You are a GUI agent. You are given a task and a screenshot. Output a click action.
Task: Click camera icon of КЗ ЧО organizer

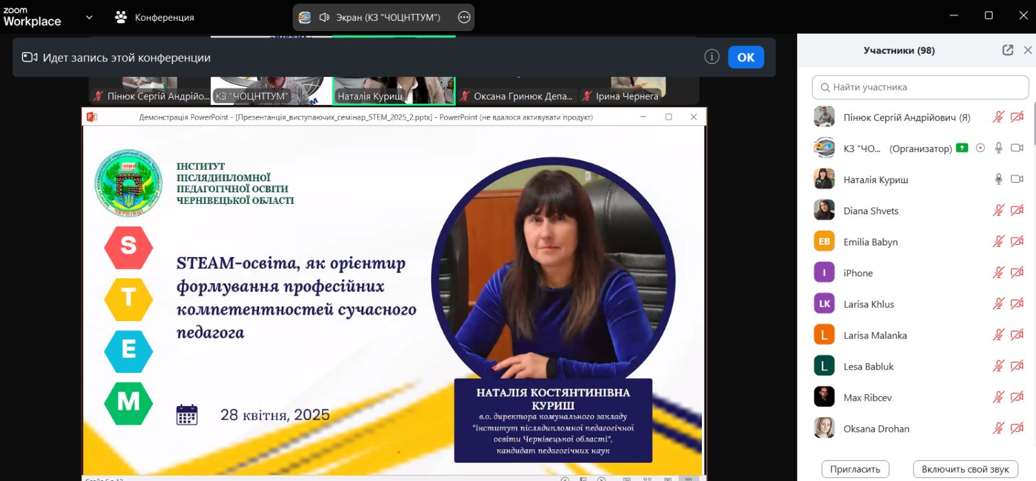click(x=1017, y=148)
